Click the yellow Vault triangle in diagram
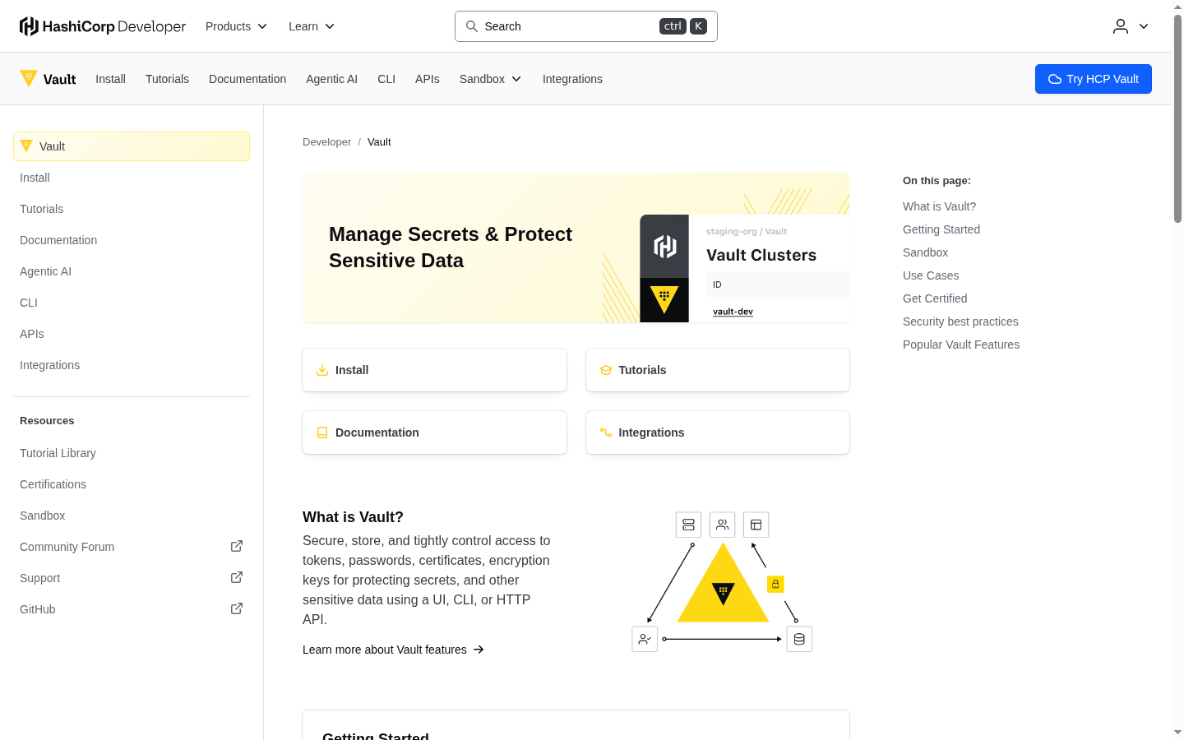 pyautogui.click(x=723, y=588)
